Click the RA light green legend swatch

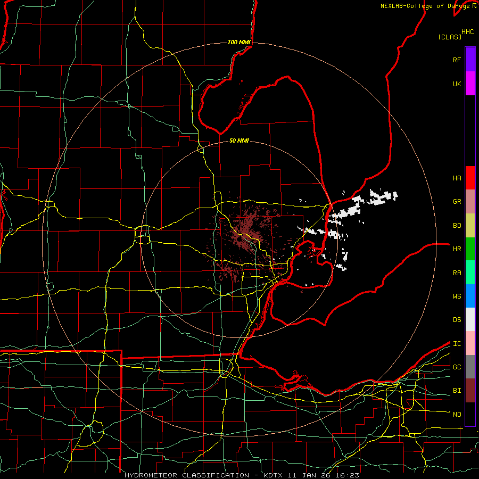click(470, 272)
